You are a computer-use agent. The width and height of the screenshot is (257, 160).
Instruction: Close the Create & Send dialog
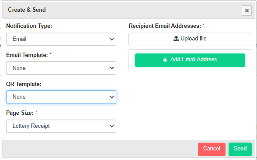(247, 10)
